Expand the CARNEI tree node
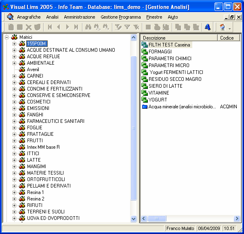 tap(14, 76)
